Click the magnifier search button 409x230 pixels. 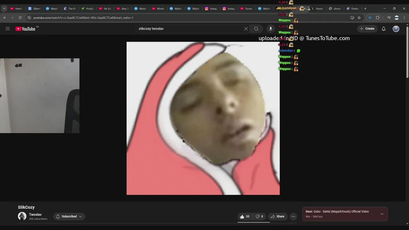coord(256,29)
